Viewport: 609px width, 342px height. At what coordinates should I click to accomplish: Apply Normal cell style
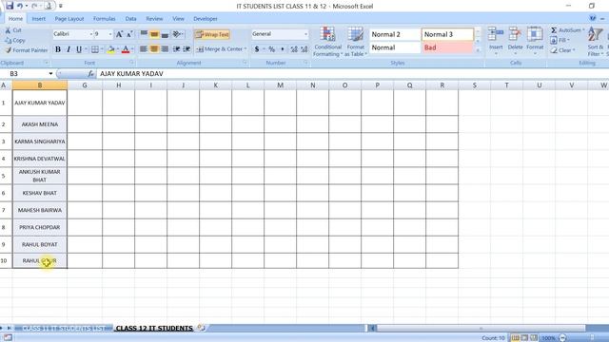click(x=395, y=47)
